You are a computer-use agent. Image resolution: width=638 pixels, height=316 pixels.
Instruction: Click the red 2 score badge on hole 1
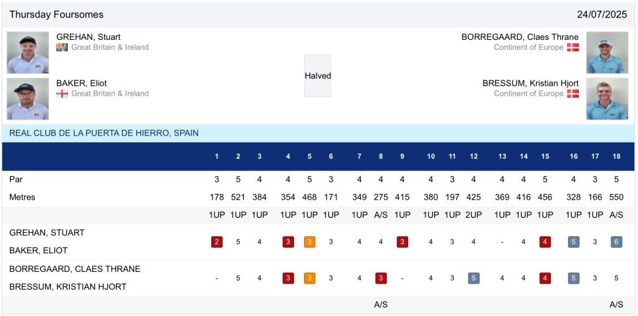pyautogui.click(x=217, y=242)
